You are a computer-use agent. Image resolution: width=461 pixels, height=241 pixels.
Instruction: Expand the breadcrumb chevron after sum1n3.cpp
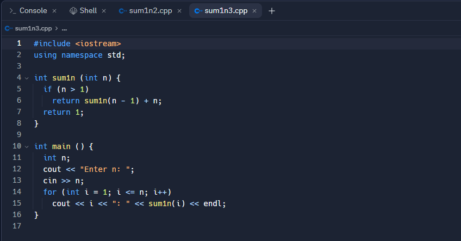point(57,28)
